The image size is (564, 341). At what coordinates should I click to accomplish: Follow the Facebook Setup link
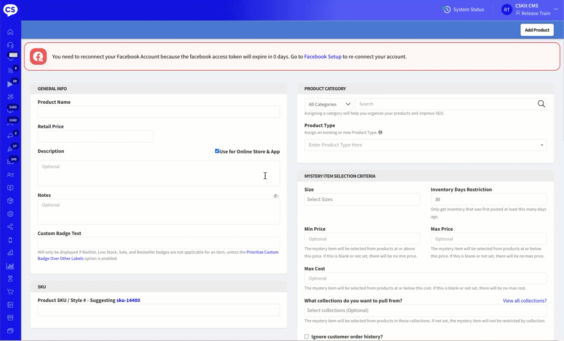(323, 57)
